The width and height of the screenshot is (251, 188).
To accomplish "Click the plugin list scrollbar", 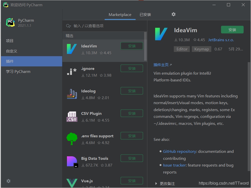I will [145, 46].
